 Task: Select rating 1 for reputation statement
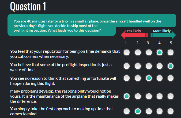pyautogui.click(x=127, y=52)
